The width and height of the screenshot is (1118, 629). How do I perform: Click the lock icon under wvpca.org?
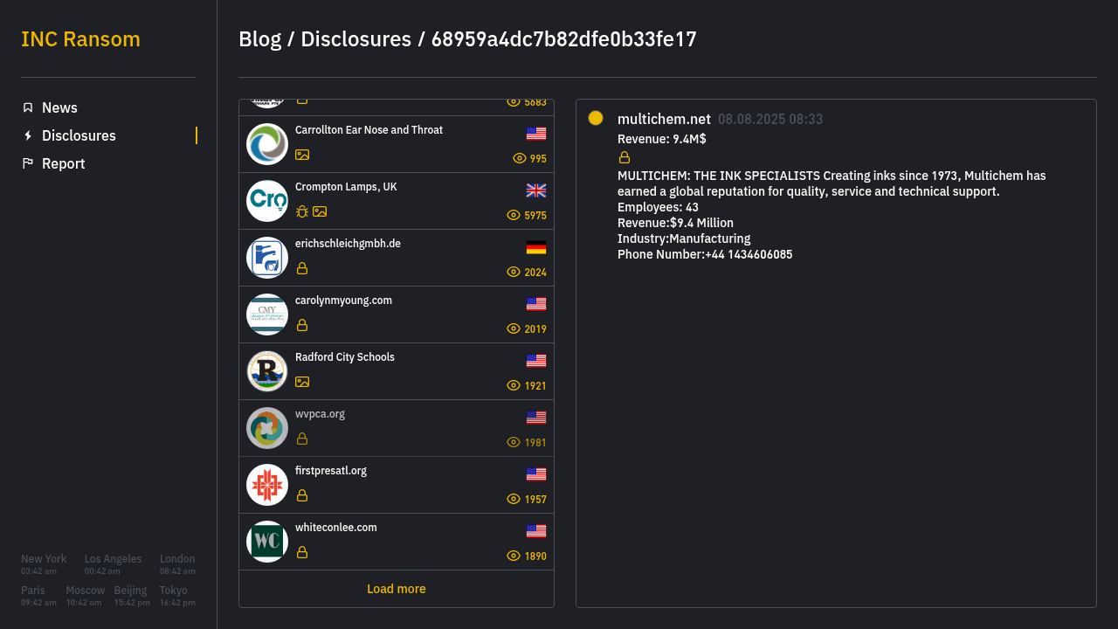[302, 439]
